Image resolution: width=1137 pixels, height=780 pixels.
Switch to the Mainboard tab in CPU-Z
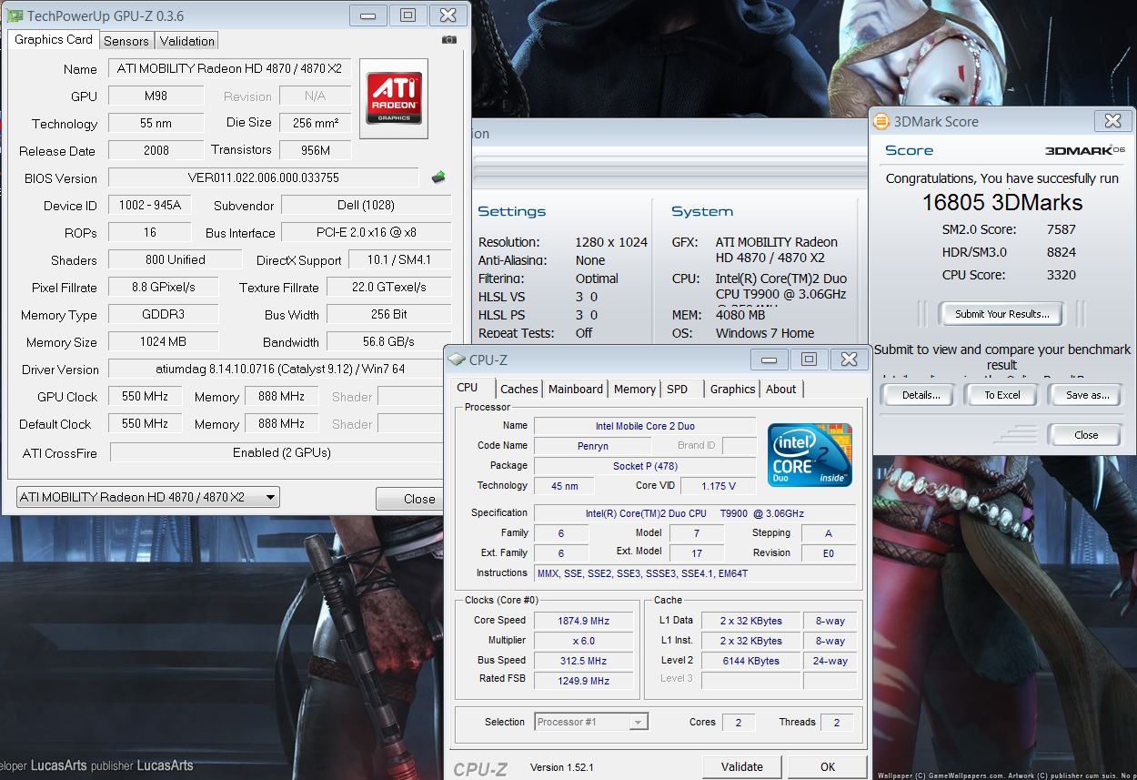(576, 389)
